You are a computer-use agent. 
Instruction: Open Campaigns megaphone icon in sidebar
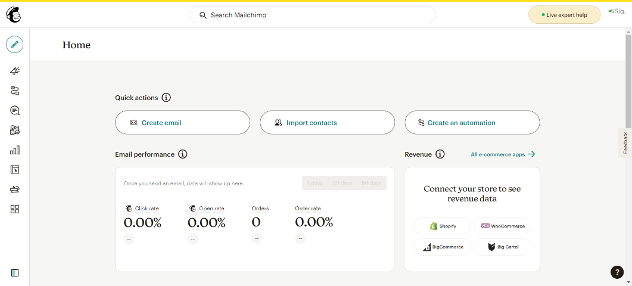15,71
